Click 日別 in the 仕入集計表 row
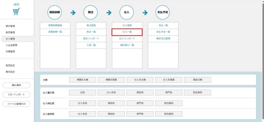 point(82,93)
